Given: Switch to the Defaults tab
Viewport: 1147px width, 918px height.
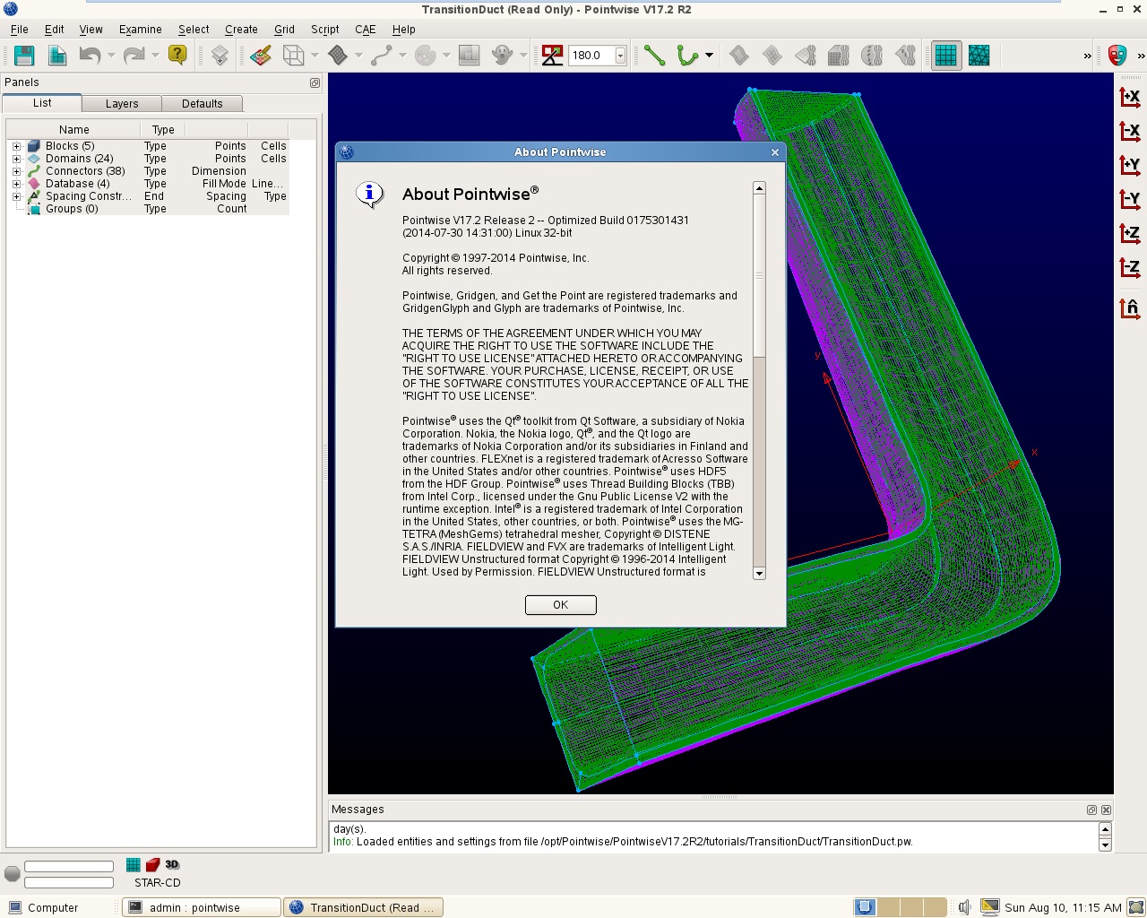Looking at the screenshot, I should (x=203, y=104).
